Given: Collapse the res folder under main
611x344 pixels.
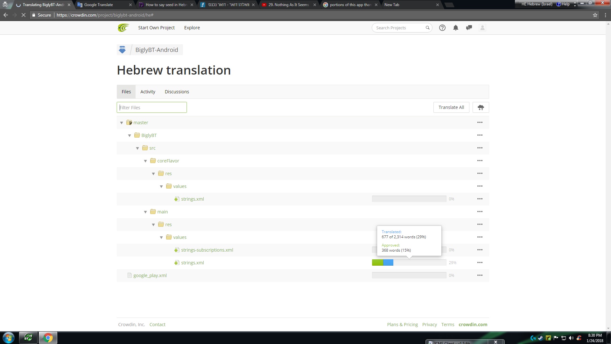Looking at the screenshot, I should [x=153, y=225].
